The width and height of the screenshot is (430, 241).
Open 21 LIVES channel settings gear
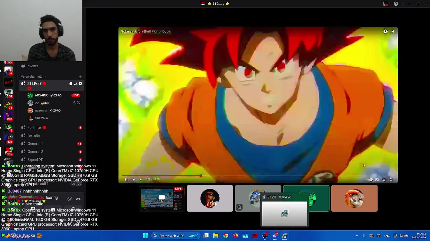click(80, 84)
